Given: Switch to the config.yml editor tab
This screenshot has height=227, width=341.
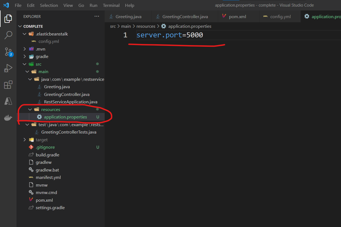Looking at the screenshot, I should click(x=280, y=16).
